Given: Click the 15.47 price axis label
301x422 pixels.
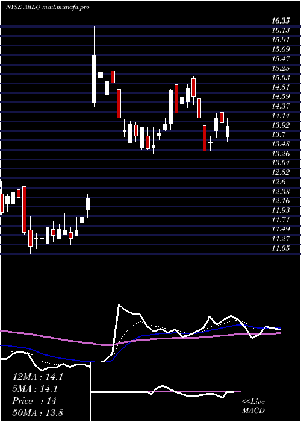Looking at the screenshot, I should 281,58.
